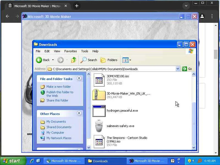
Task: Open Search in the Downloads toolbar
Action: pos(89,60)
